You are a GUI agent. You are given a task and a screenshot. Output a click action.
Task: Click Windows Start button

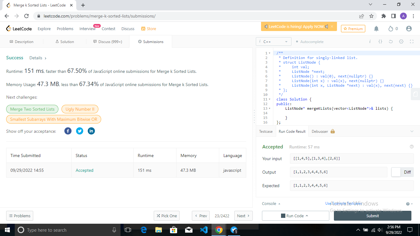(x=7, y=230)
